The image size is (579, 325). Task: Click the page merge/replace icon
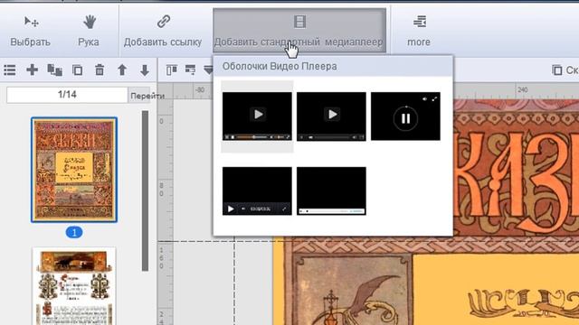(54, 70)
